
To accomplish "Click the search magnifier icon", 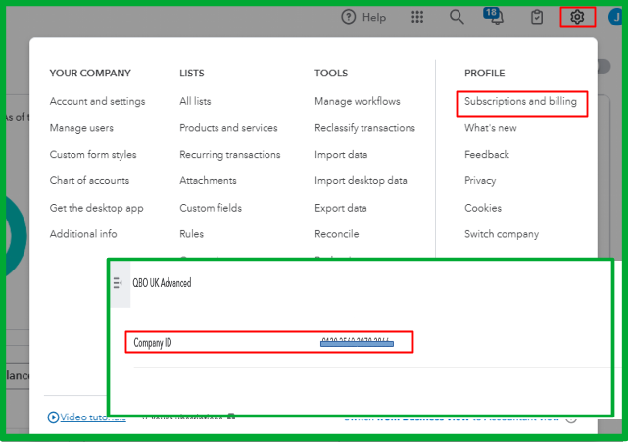I will point(457,17).
